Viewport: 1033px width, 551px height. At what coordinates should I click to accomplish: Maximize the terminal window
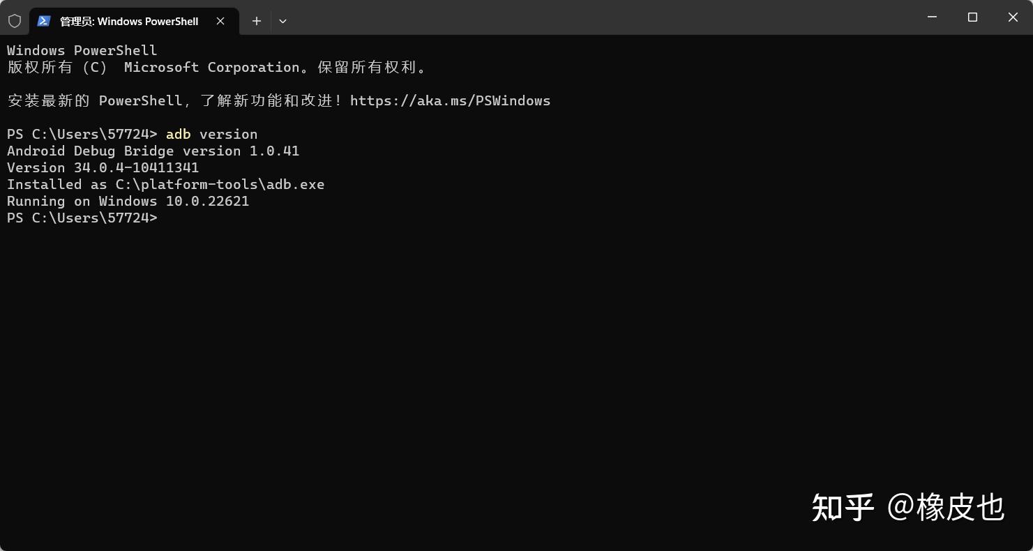coord(972,17)
